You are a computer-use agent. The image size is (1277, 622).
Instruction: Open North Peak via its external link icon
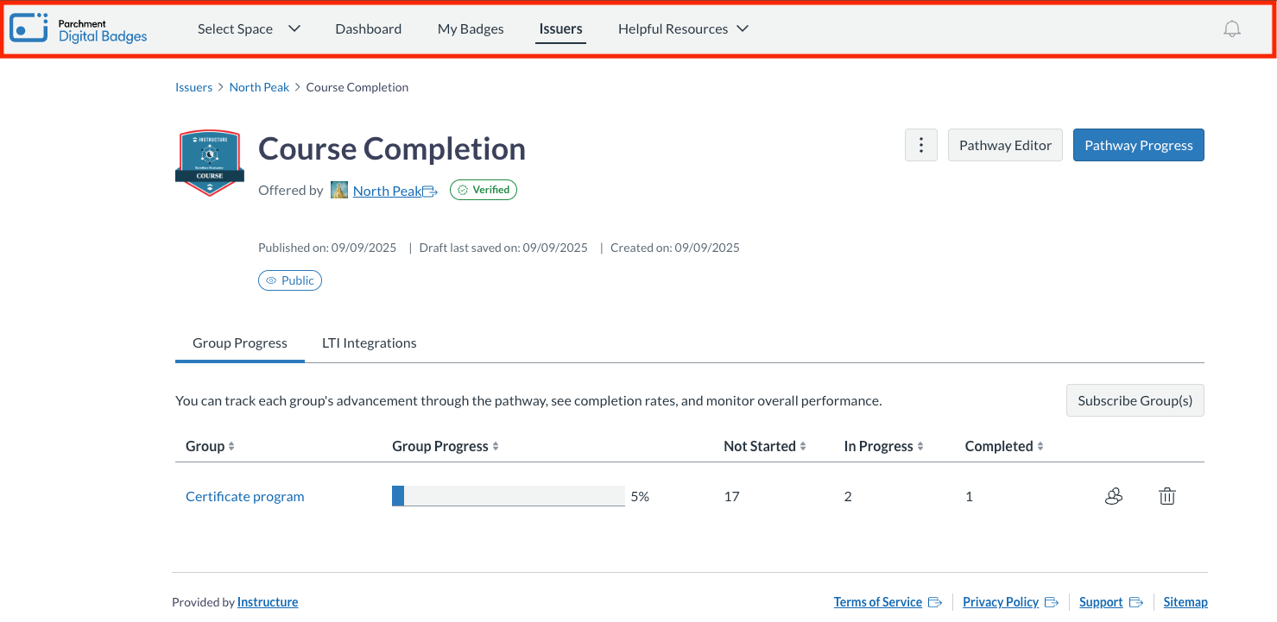coord(430,190)
